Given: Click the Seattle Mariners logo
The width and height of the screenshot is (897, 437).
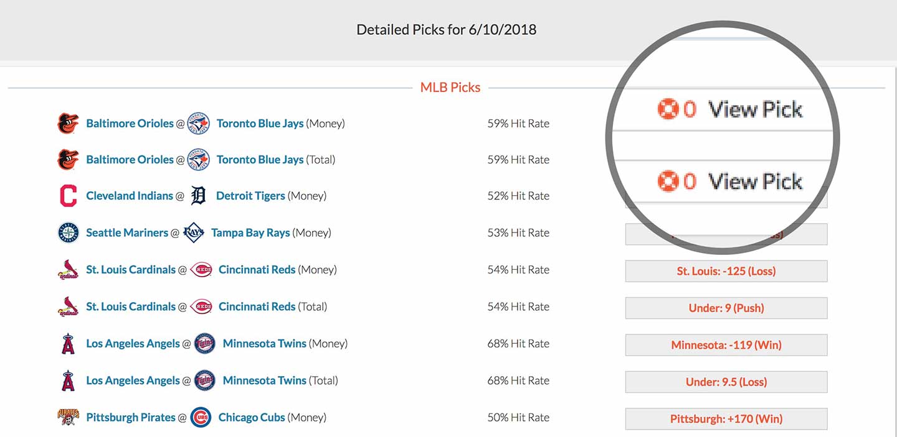Looking at the screenshot, I should click(x=68, y=232).
